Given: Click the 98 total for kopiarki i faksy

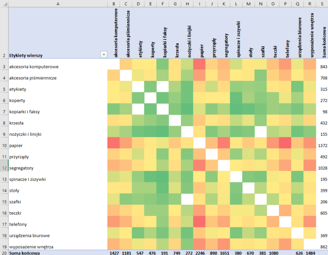Looking at the screenshot, I should (x=324, y=112).
